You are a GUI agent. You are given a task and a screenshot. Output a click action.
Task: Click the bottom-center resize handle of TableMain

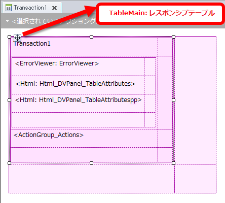91,163
